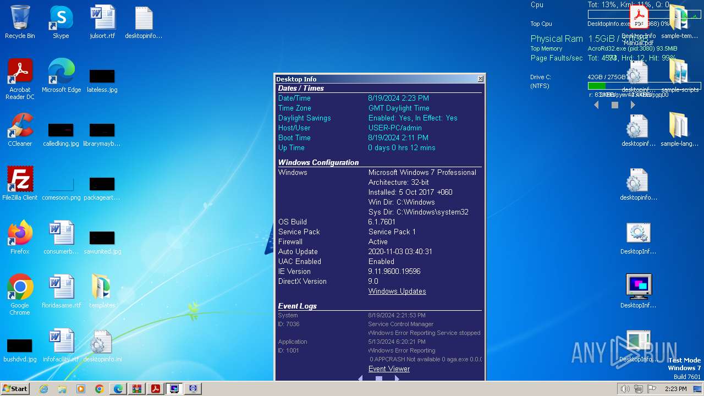Select bushdvd.jpg on the desktop
The height and width of the screenshot is (396, 704).
coord(20,350)
